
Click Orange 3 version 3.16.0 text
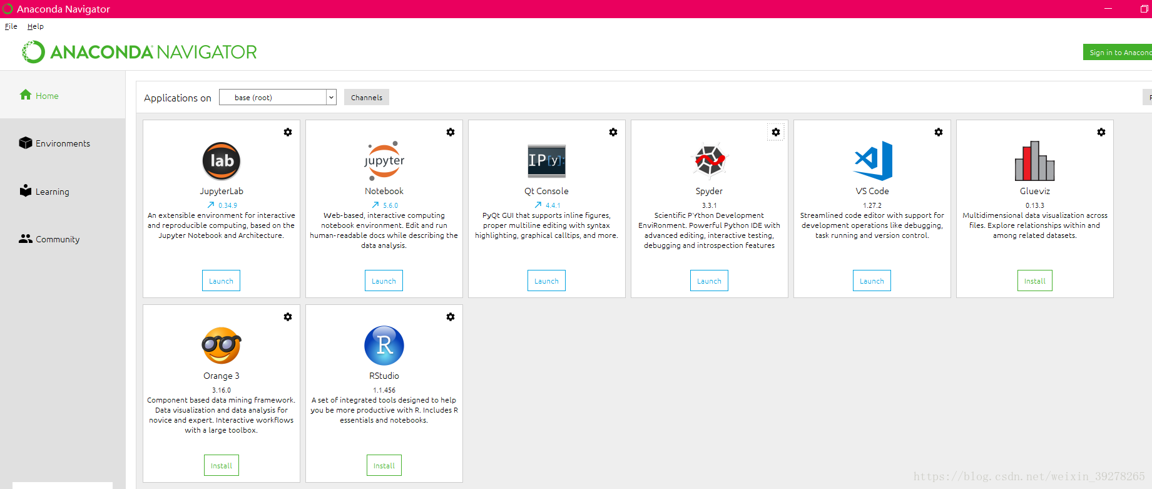[222, 390]
